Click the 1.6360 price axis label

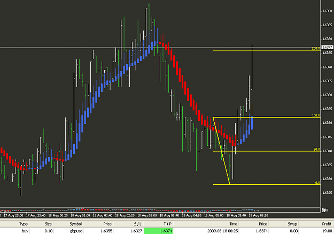[x=327, y=95]
